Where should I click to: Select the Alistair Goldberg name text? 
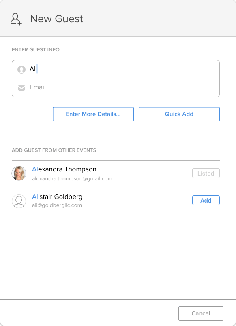click(57, 197)
